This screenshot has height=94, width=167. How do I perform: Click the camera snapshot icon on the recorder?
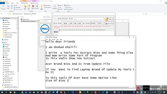click(141, 87)
